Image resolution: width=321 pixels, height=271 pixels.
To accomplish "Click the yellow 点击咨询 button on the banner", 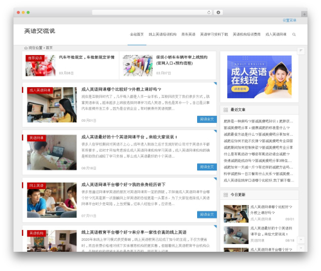I will coord(240,89).
